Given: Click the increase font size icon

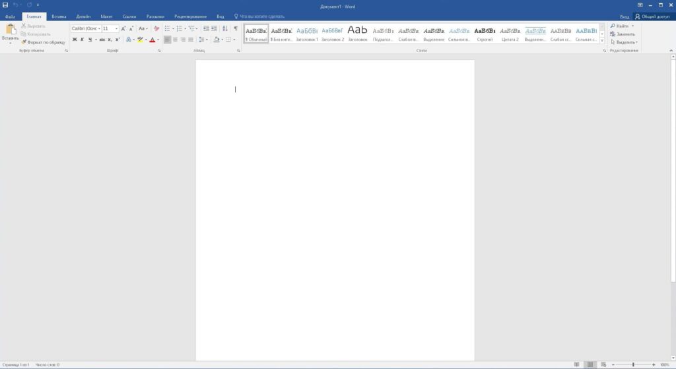Looking at the screenshot, I should (123, 28).
